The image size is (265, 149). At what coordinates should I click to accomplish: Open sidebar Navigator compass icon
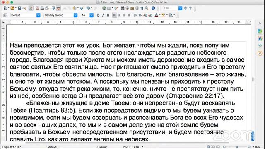click(x=260, y=53)
